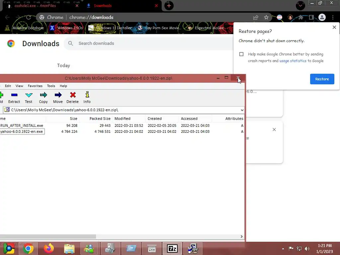The width and height of the screenshot is (340, 255).
Task: Open the Chrome extensions puzzle icon
Action: [x=300, y=17]
